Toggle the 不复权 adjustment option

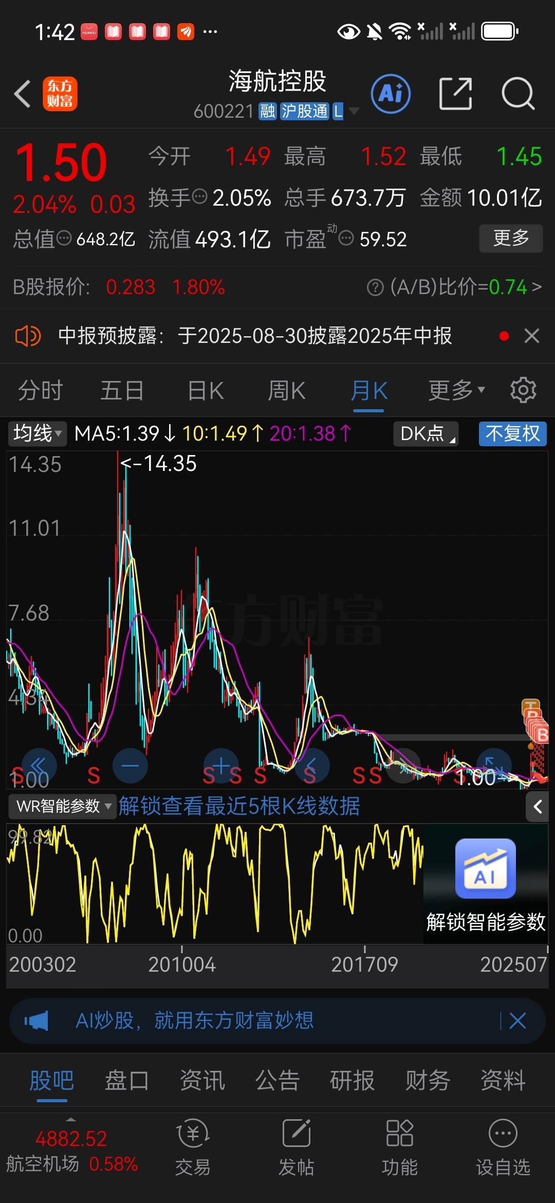[513, 433]
